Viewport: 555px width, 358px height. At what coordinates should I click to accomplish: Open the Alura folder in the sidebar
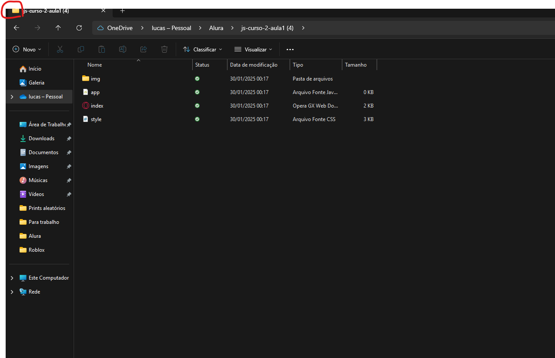[30, 236]
